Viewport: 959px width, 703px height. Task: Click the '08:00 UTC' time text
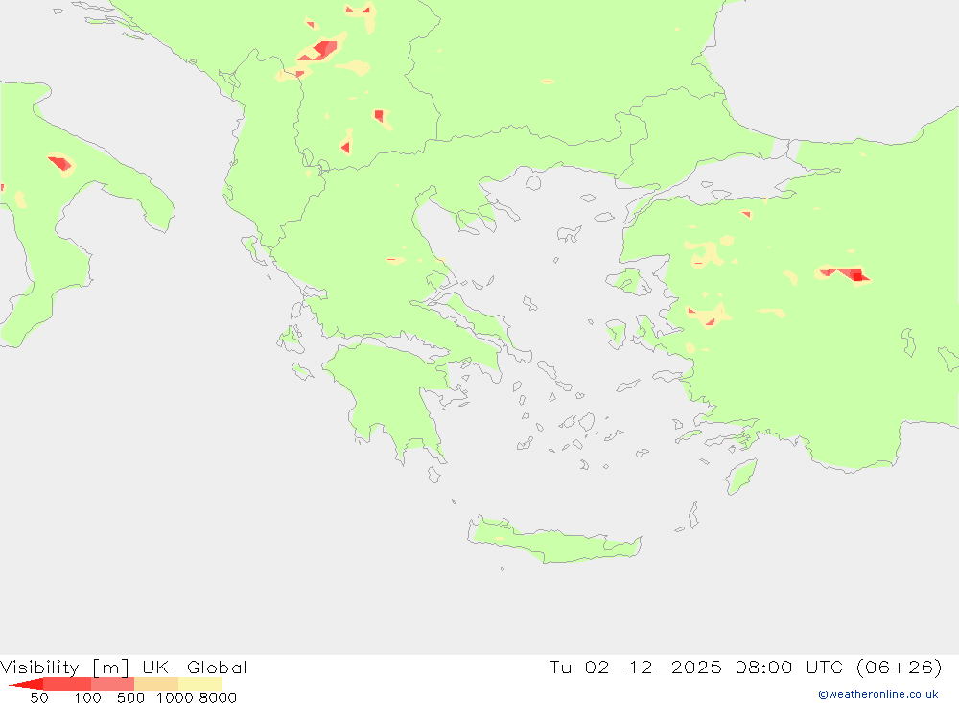[789, 667]
